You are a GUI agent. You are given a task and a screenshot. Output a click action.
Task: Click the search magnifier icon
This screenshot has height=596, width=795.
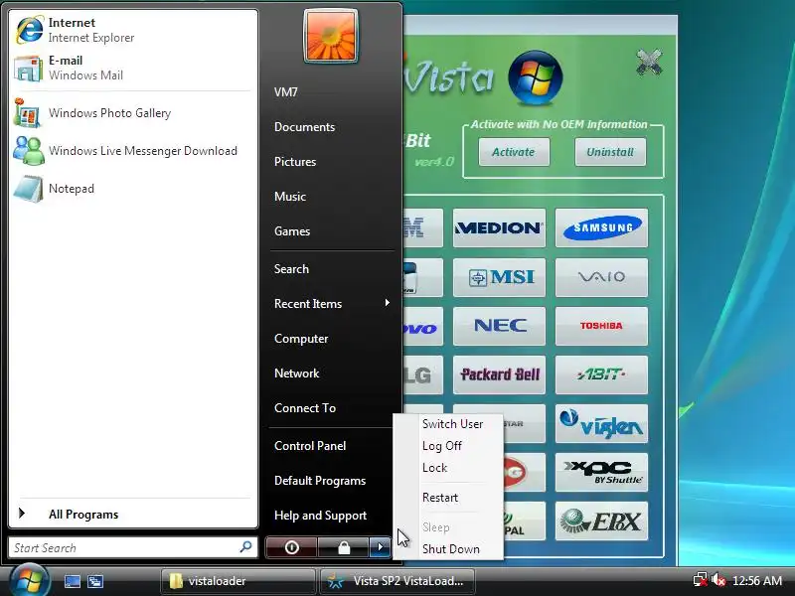[x=245, y=547]
